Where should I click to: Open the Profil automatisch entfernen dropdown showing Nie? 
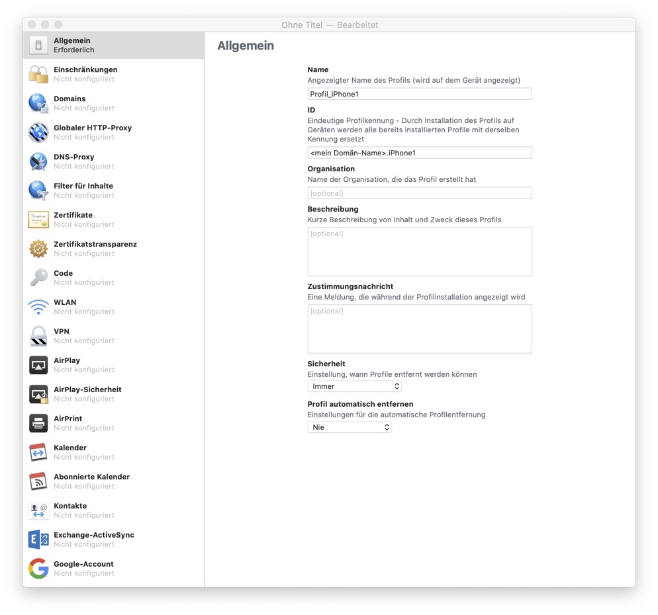(350, 427)
